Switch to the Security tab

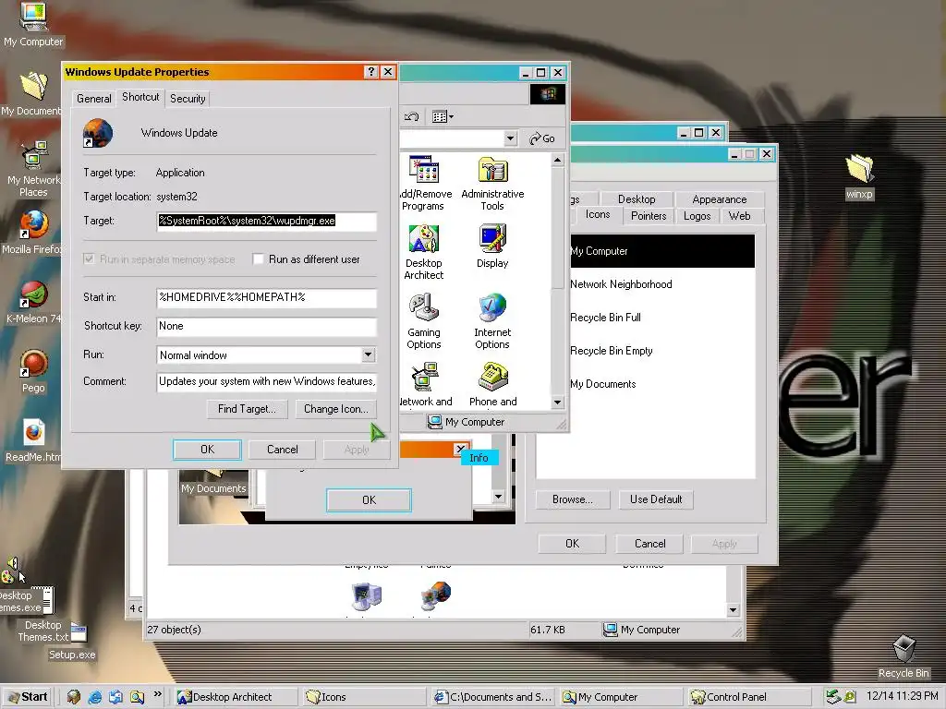pyautogui.click(x=188, y=99)
